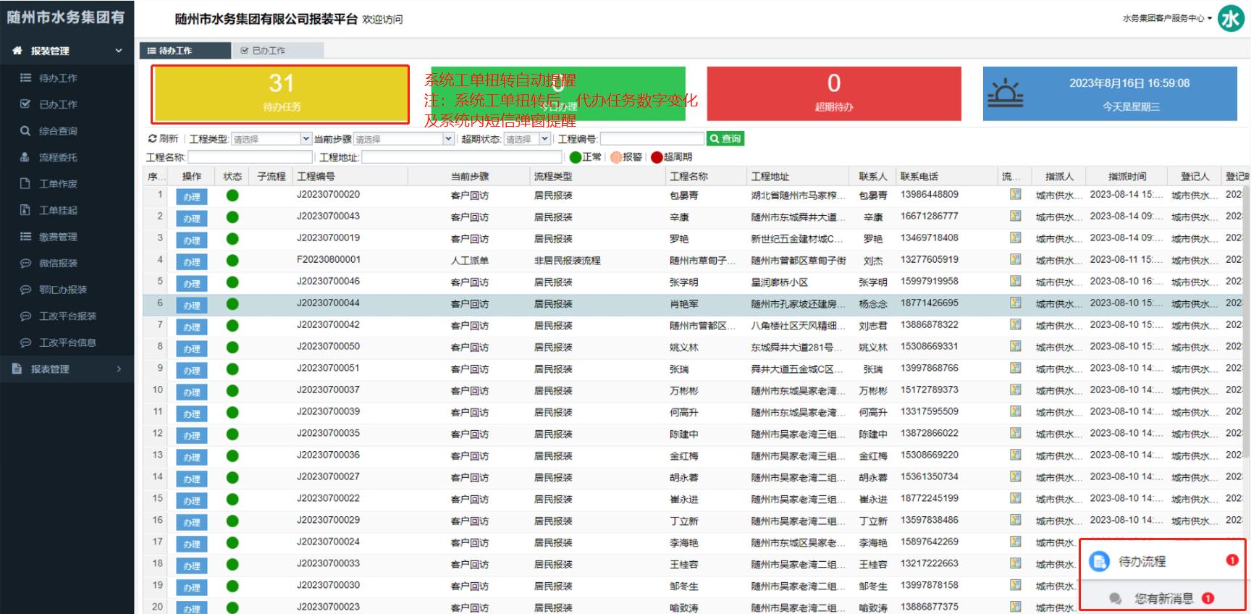
Task: Click the round 水 user avatar
Action: pyautogui.click(x=1231, y=19)
